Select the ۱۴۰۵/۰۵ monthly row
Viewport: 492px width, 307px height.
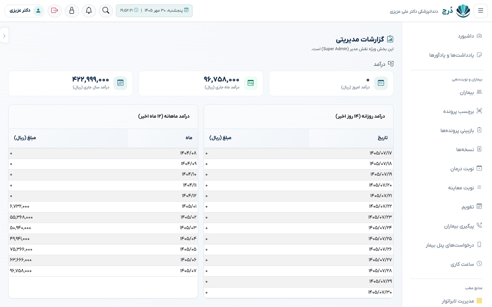[x=103, y=249]
